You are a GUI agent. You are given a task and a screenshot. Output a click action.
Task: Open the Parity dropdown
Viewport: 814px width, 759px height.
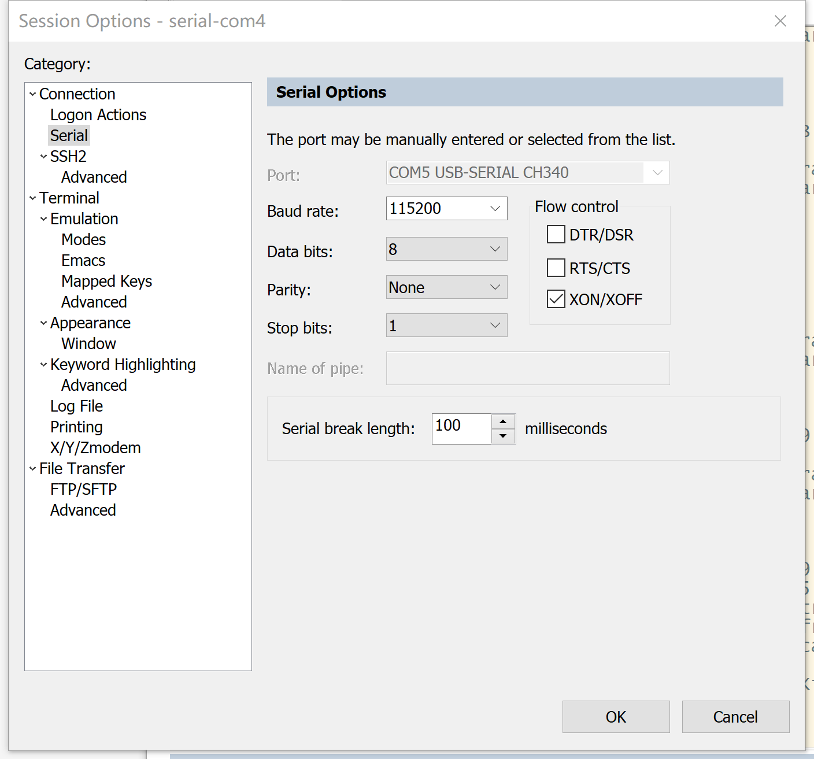(495, 287)
